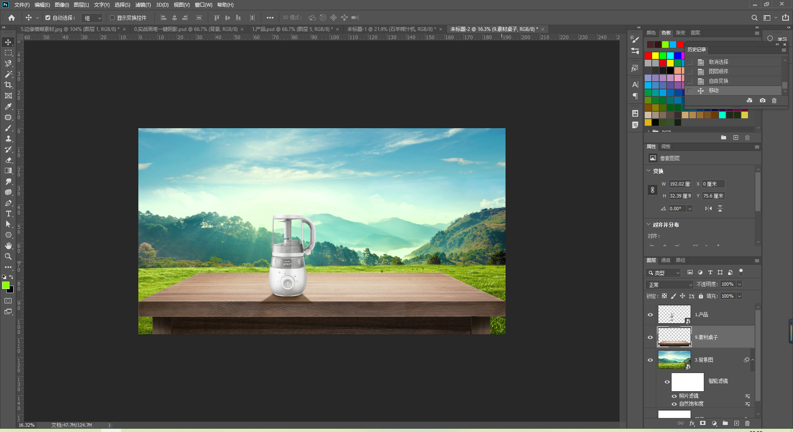Image resolution: width=793 pixels, height=432 pixels.
Task: Select the Eyedropper tool
Action: [x=8, y=106]
